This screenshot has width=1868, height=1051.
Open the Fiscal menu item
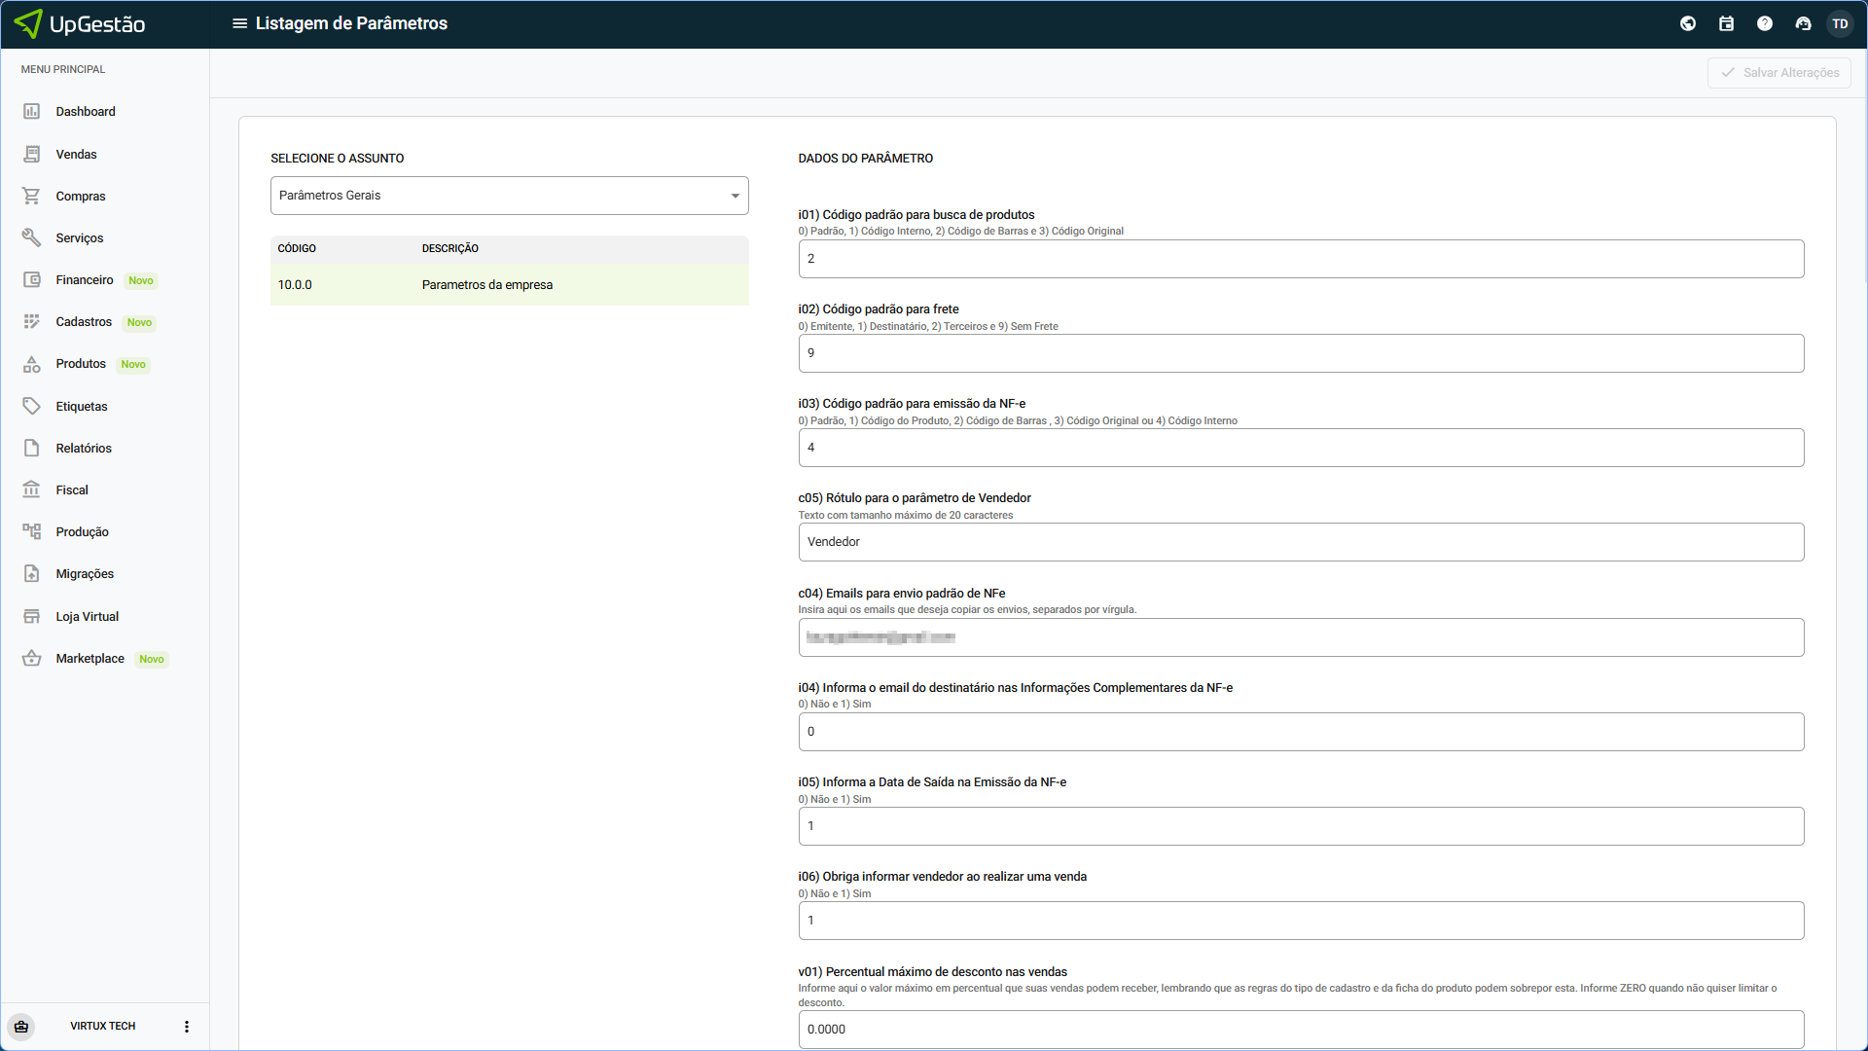(x=72, y=490)
